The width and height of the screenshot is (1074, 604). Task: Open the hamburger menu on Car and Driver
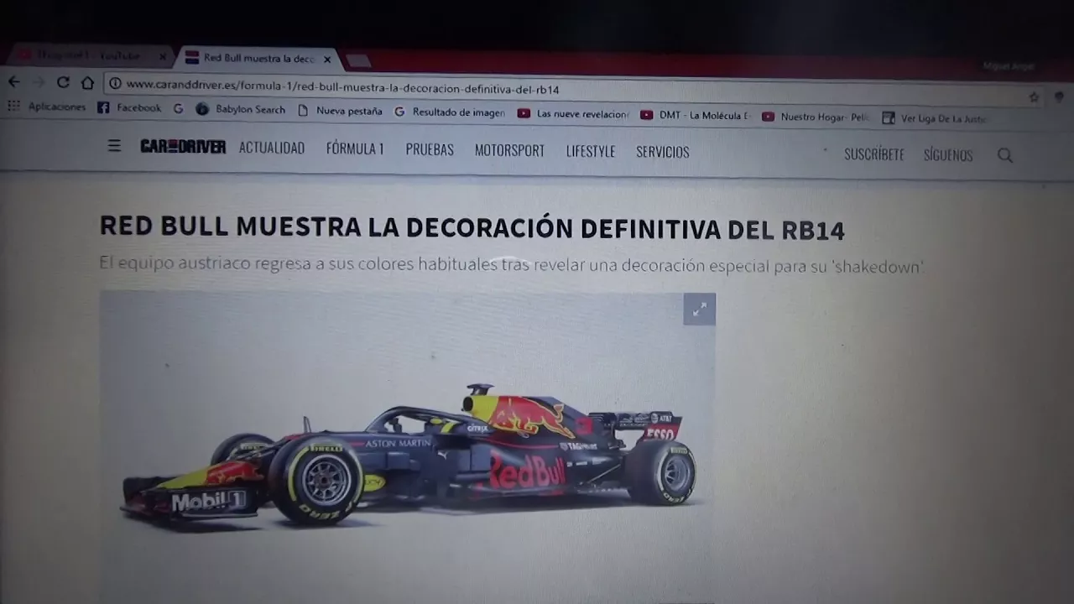(114, 145)
